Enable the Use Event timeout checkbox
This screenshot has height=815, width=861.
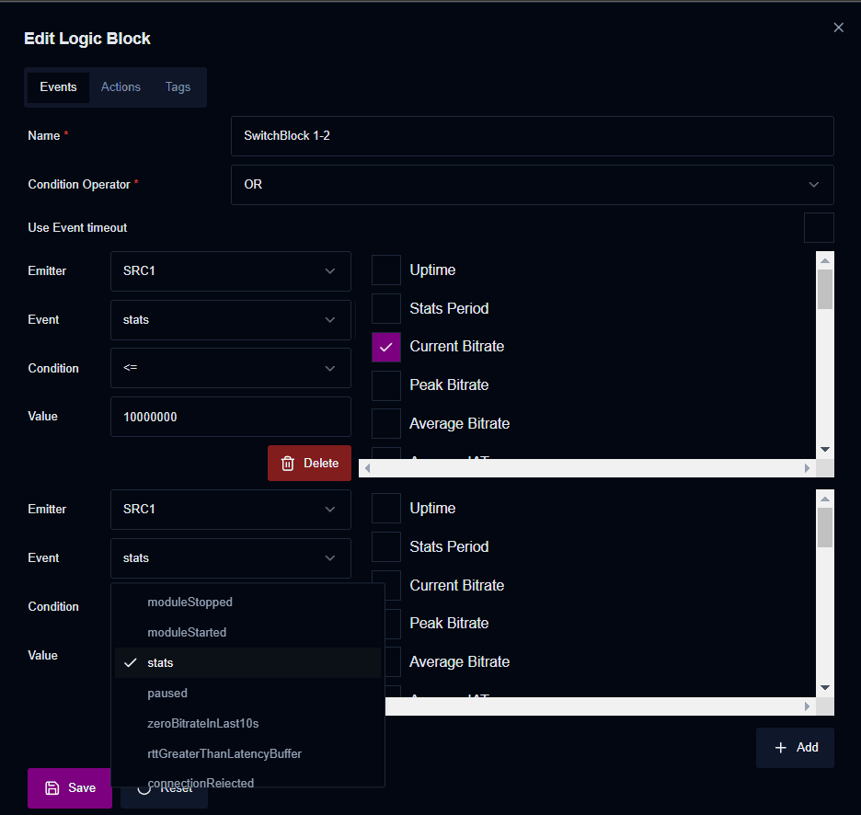(818, 227)
